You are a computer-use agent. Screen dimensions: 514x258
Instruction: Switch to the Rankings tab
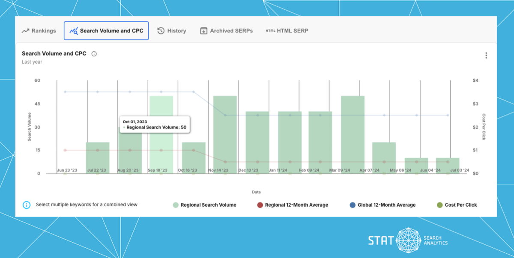38,30
